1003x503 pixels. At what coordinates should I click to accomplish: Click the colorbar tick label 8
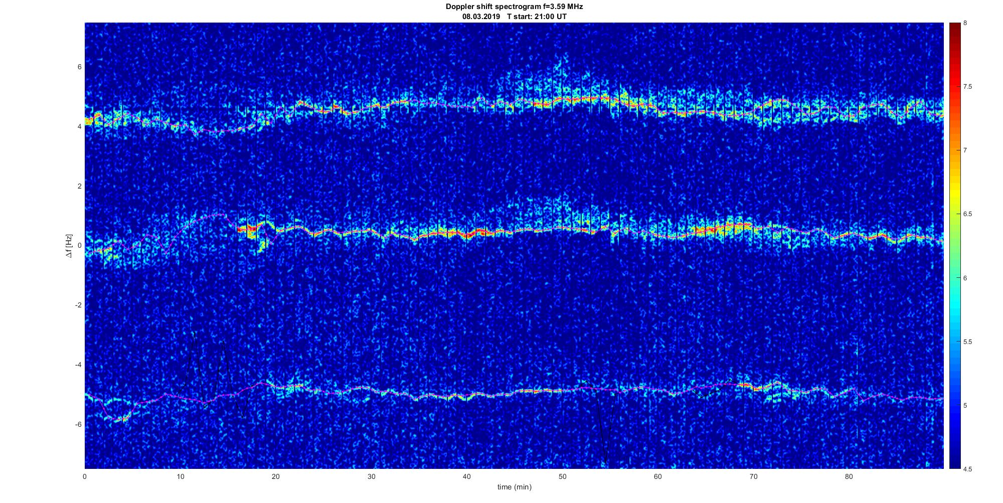tap(965, 23)
